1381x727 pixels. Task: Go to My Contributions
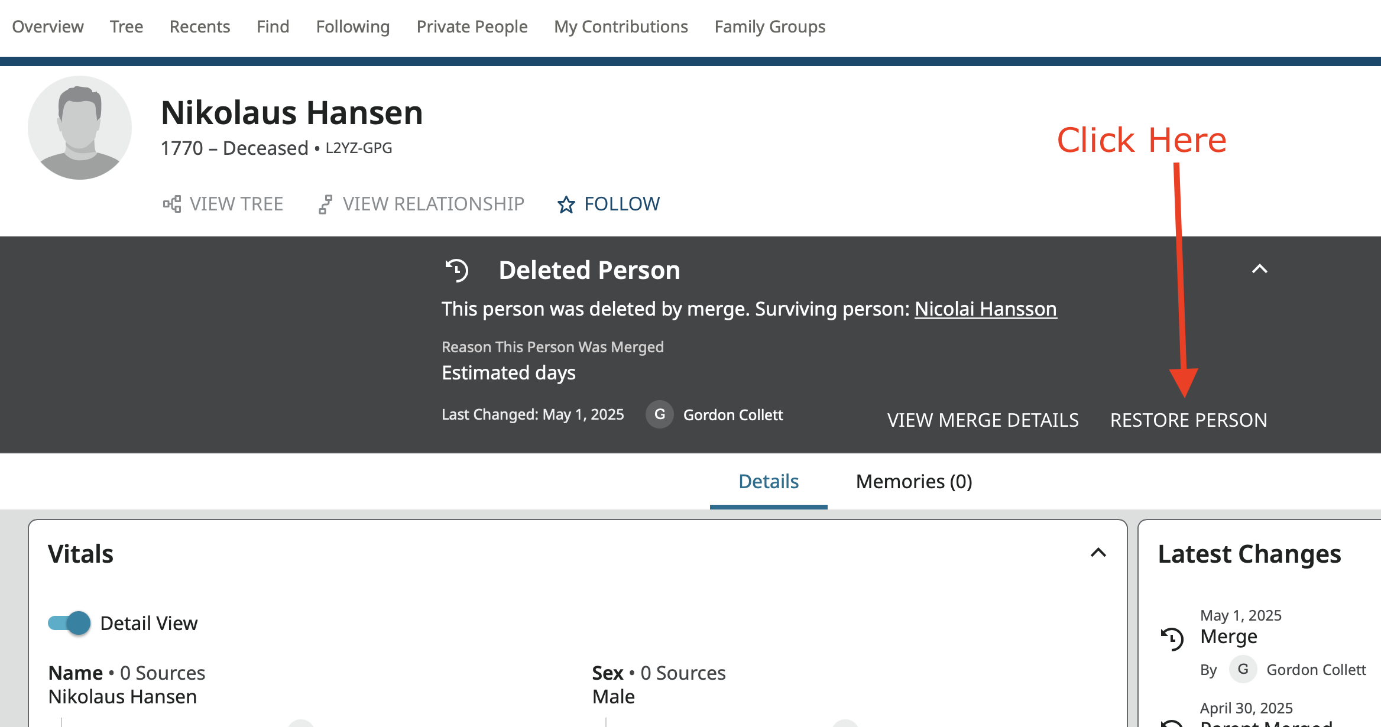621,27
